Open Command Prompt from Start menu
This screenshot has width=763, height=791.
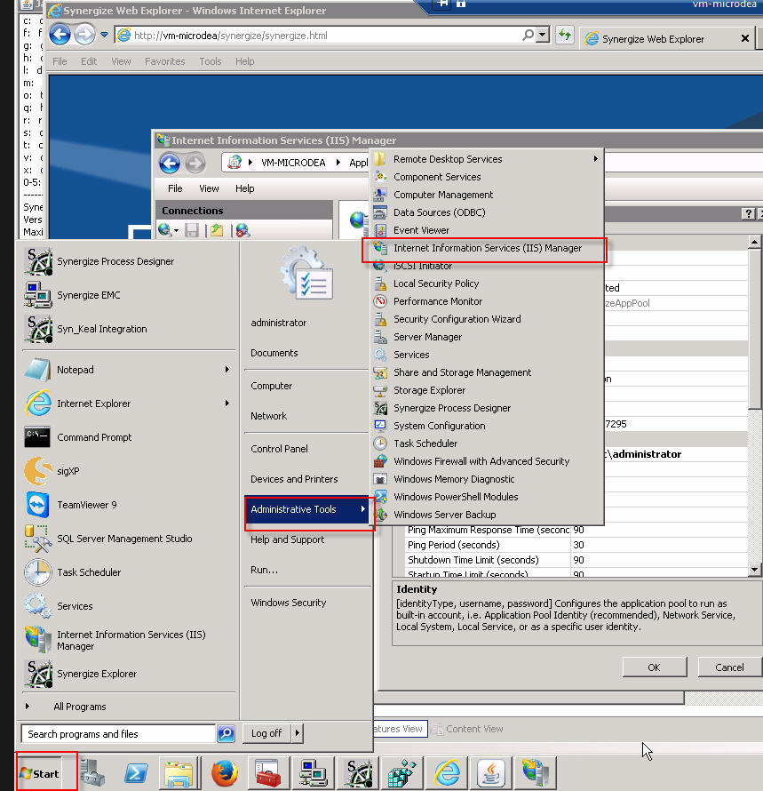[79, 437]
